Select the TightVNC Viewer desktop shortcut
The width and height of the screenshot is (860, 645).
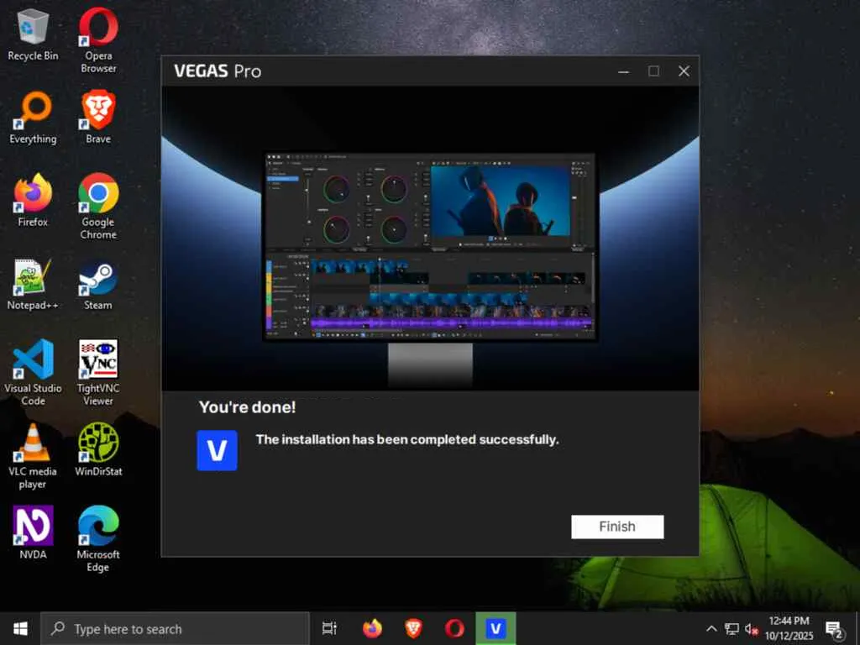pyautogui.click(x=98, y=373)
